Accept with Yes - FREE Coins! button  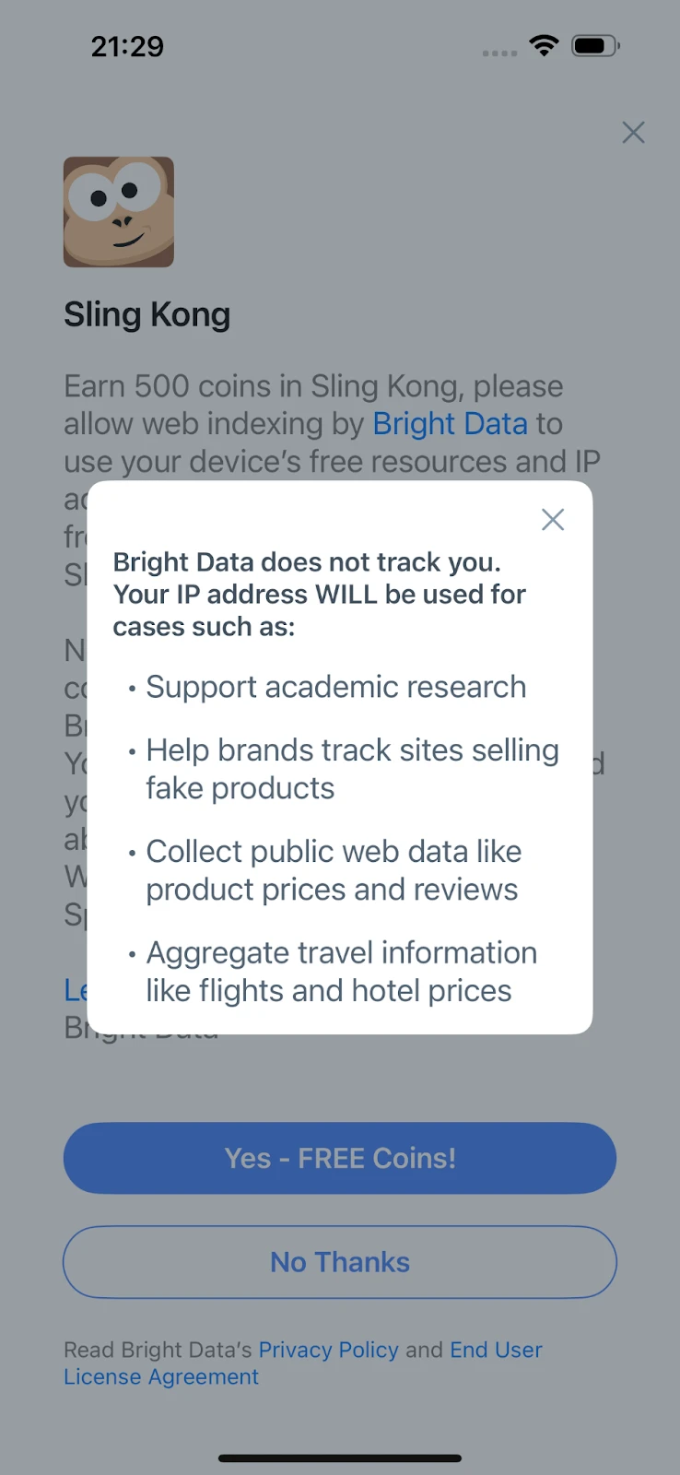(x=340, y=1158)
